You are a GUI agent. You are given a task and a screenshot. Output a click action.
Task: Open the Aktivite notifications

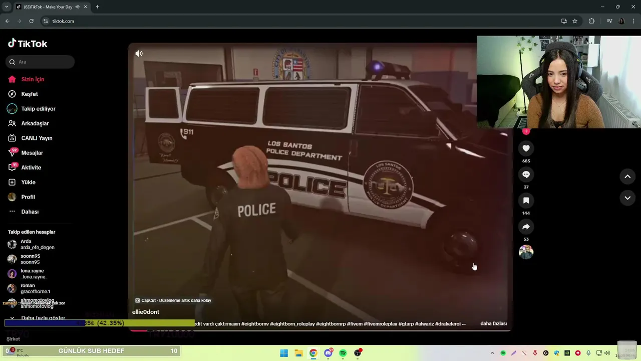tap(31, 167)
